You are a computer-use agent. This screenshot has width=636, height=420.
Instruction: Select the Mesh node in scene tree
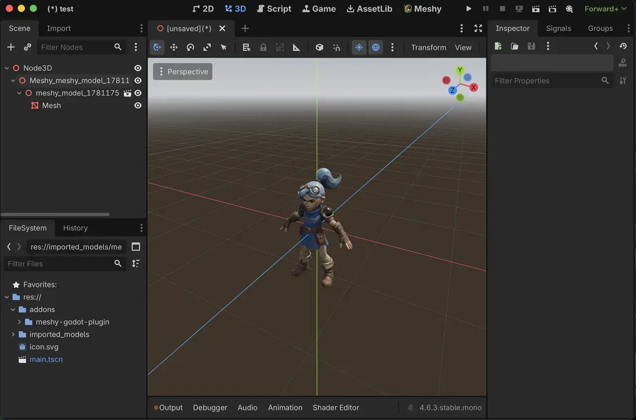coord(51,105)
